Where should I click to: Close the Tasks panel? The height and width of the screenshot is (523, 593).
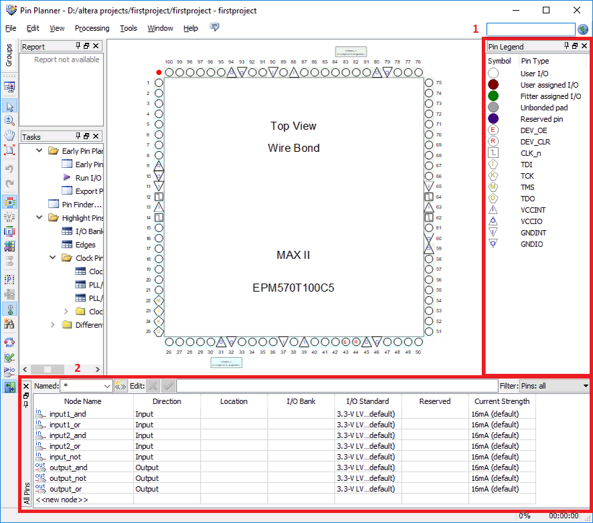click(x=96, y=136)
